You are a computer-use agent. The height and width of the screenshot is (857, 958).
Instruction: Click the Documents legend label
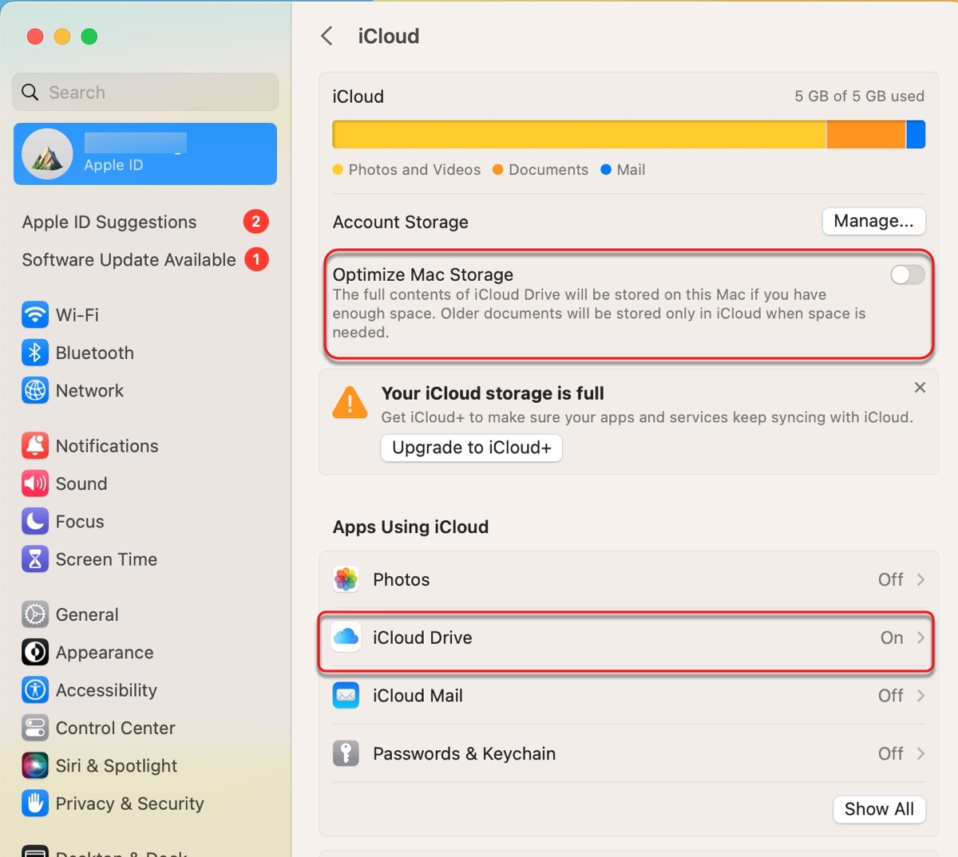click(x=548, y=170)
